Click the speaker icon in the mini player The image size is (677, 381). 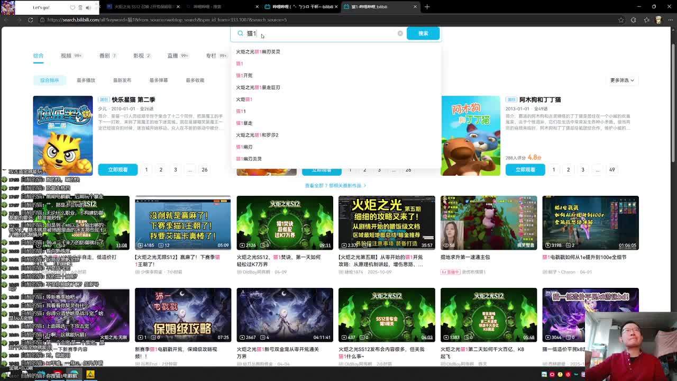[x=88, y=7]
